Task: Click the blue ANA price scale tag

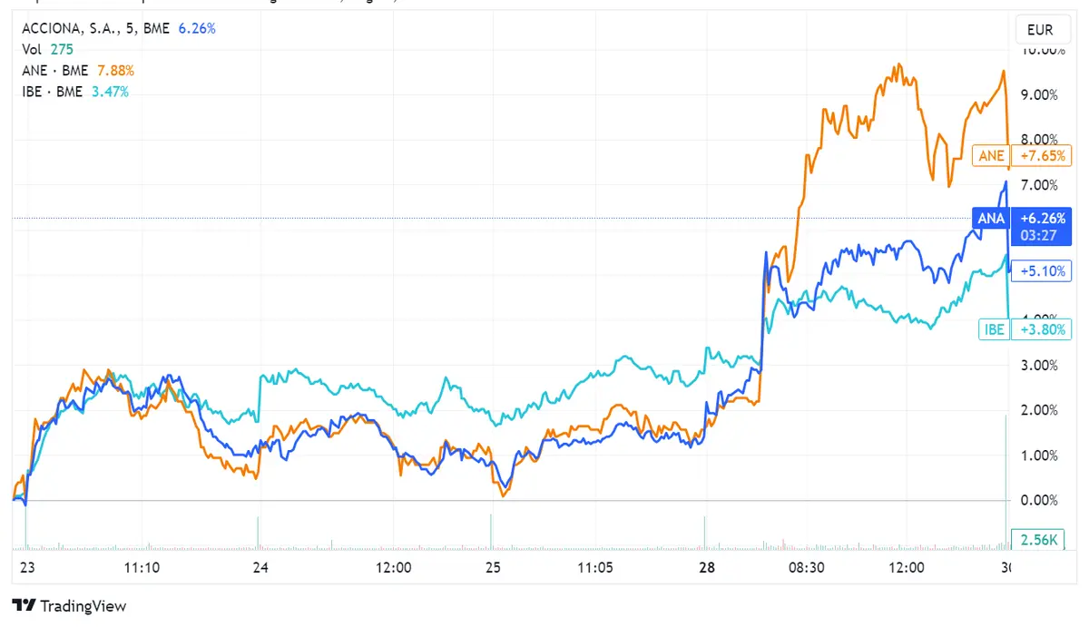Action: pos(991,219)
